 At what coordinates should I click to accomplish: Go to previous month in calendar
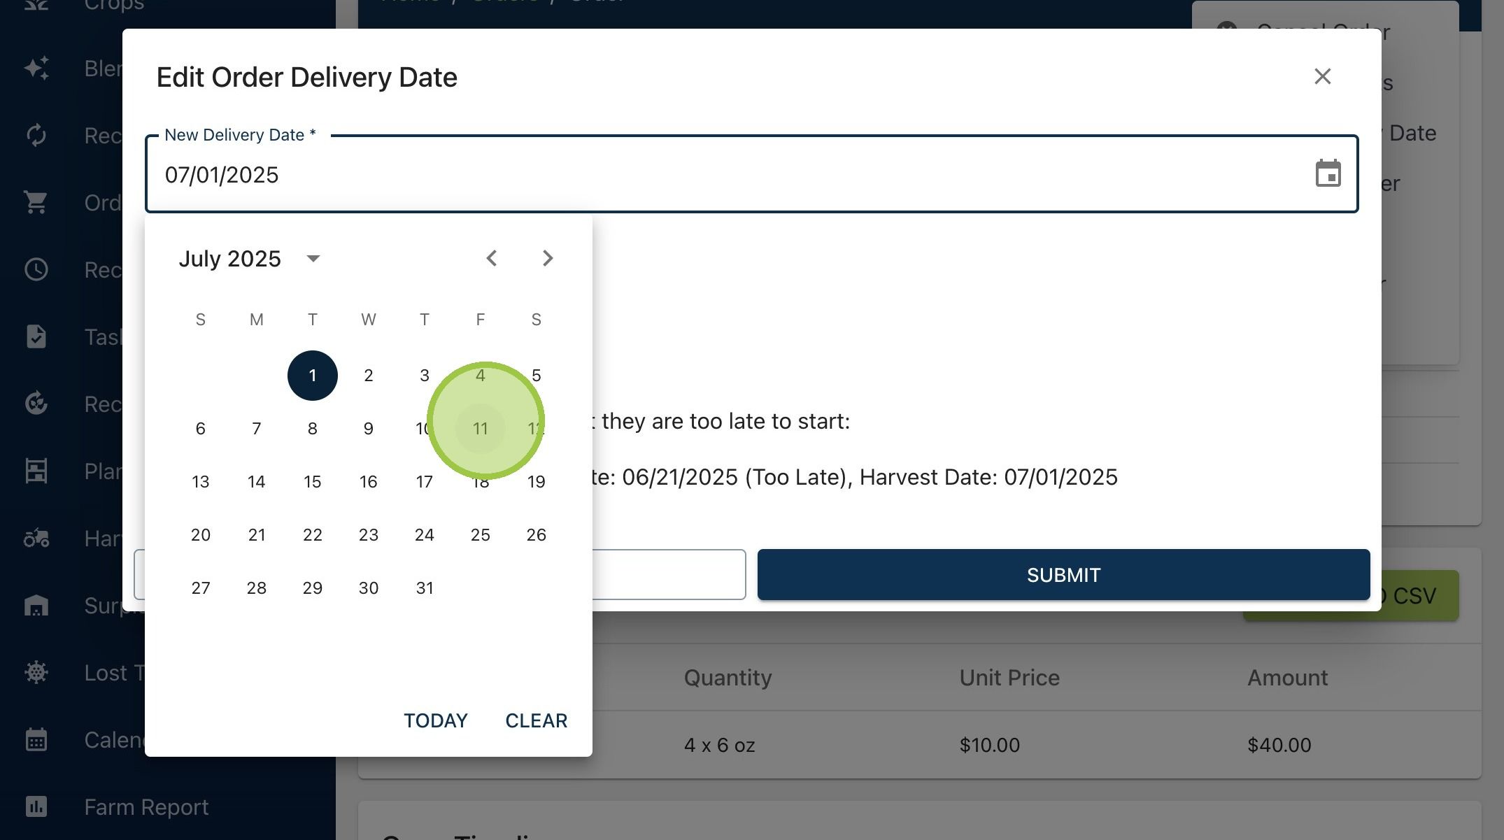492,258
